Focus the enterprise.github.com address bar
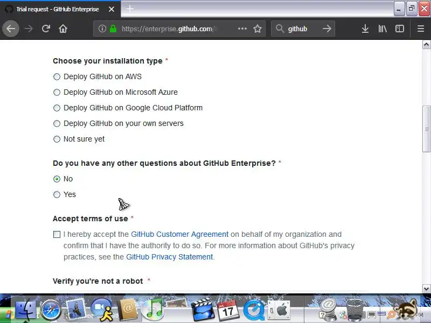The width and height of the screenshot is (431, 323). pos(179,29)
